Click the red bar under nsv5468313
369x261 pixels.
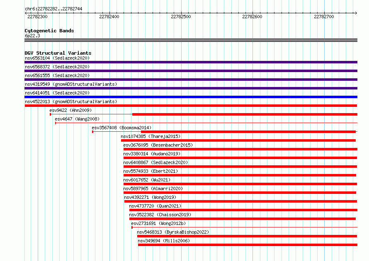[x=247, y=236]
